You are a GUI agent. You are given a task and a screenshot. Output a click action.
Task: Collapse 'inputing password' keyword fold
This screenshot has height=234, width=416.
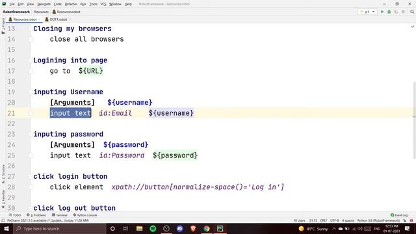[x=31, y=135]
